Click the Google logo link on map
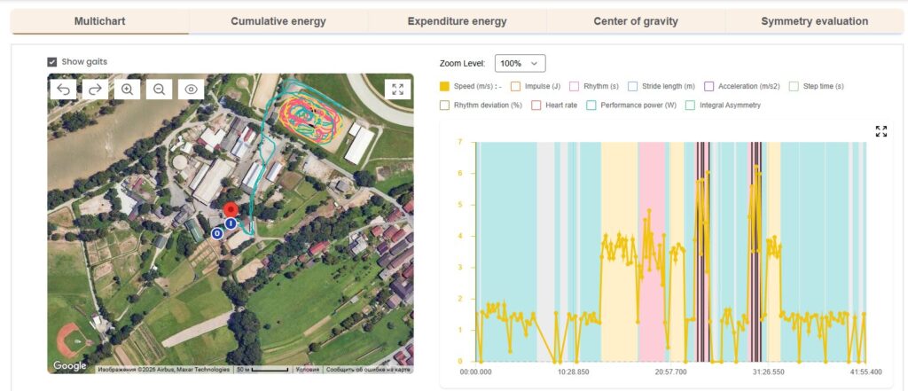908x391 pixels. 70,365
